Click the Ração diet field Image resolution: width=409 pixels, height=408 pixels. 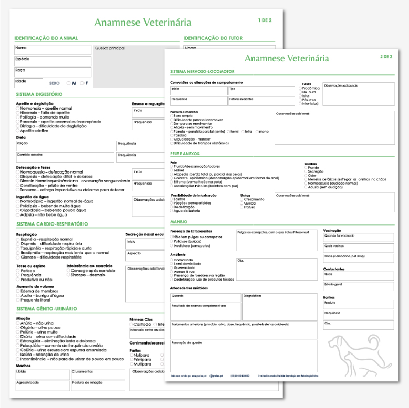(x=65, y=146)
